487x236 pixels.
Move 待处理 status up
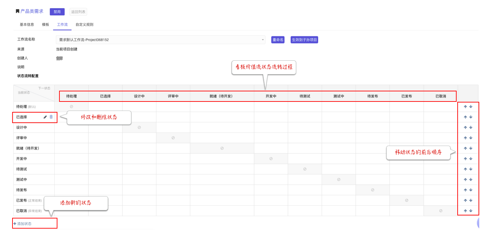465,107
